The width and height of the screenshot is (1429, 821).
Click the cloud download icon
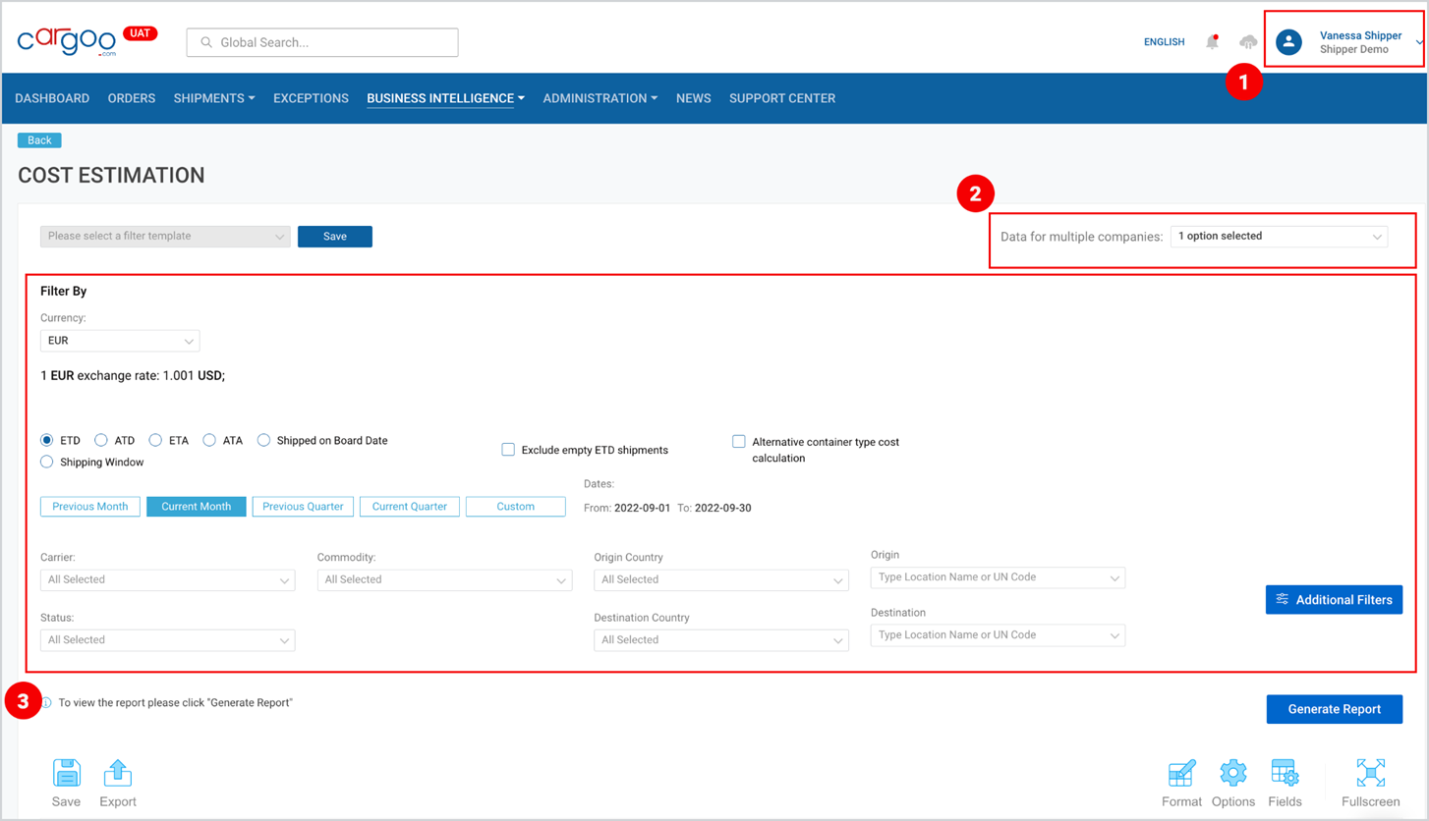tap(1248, 42)
